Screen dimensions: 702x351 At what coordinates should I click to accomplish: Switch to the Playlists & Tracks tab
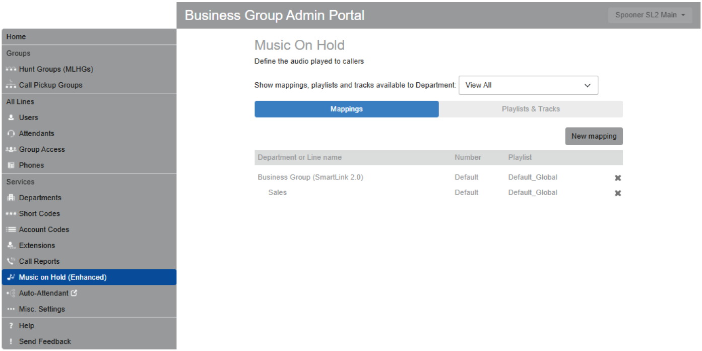531,109
